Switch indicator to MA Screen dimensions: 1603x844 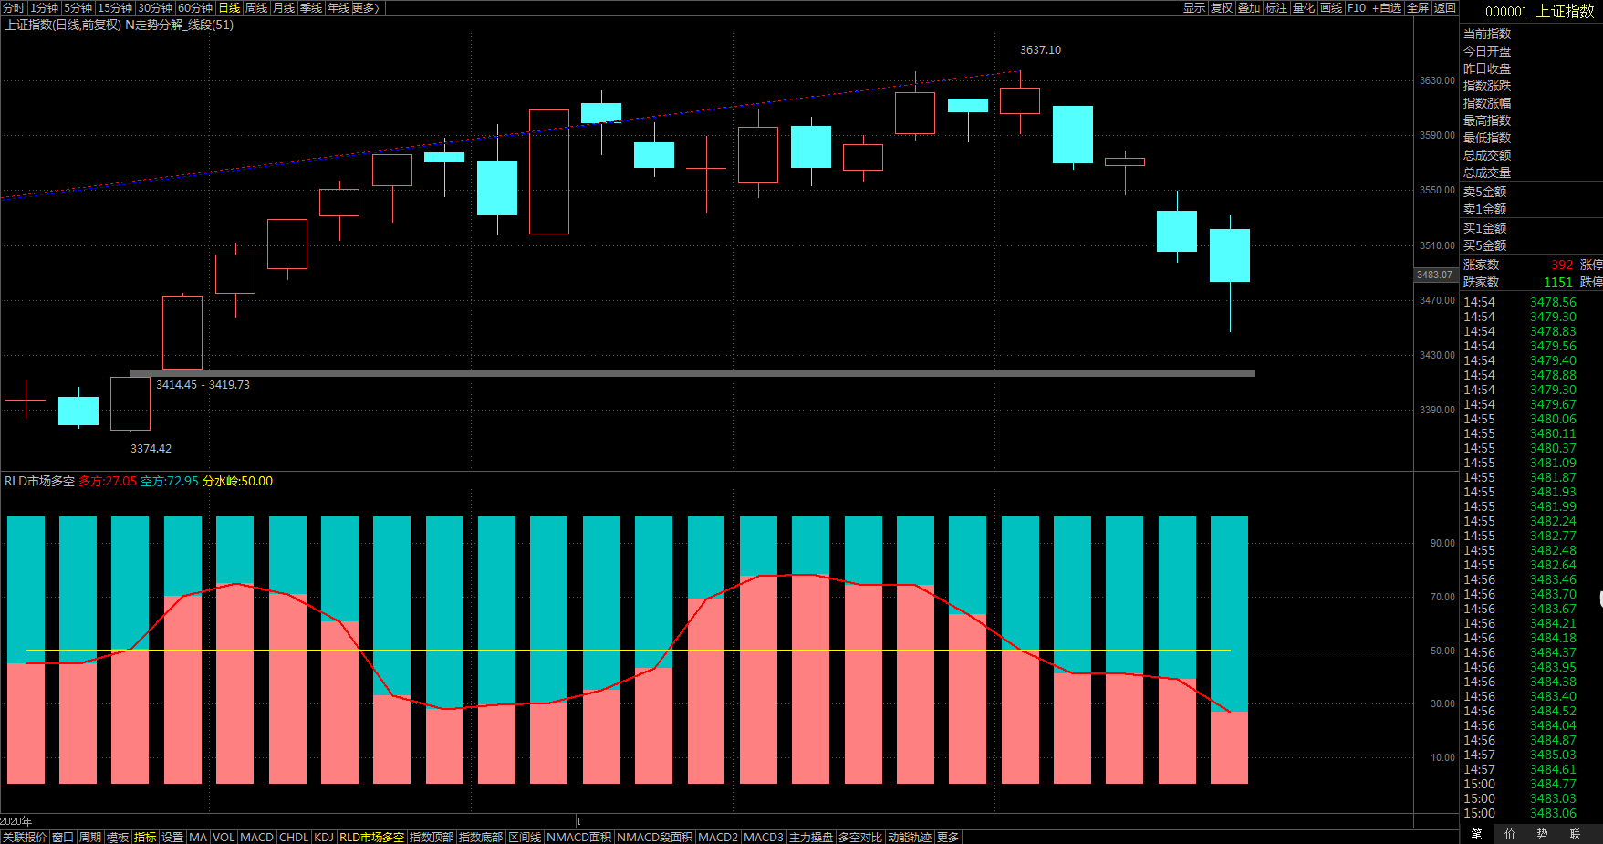coord(198,837)
